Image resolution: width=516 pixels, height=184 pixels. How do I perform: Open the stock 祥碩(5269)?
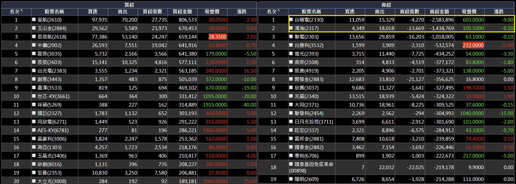click(x=49, y=105)
